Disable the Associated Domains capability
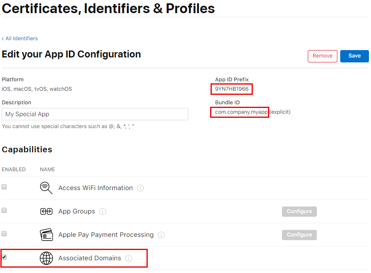Screen dimensions: 371x273 coord(4,257)
